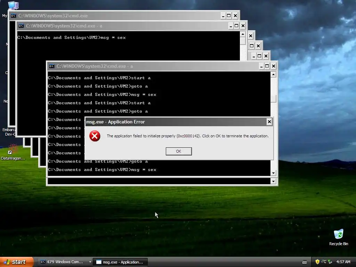Viewport: 356px width, 267px height.
Task: Minimize the backmost cmd.exe window
Action: 223,16
